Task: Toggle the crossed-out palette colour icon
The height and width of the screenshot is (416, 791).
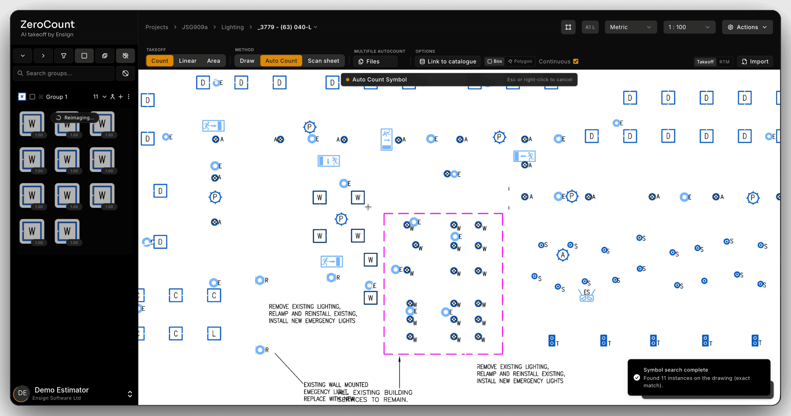Action: 125,56
